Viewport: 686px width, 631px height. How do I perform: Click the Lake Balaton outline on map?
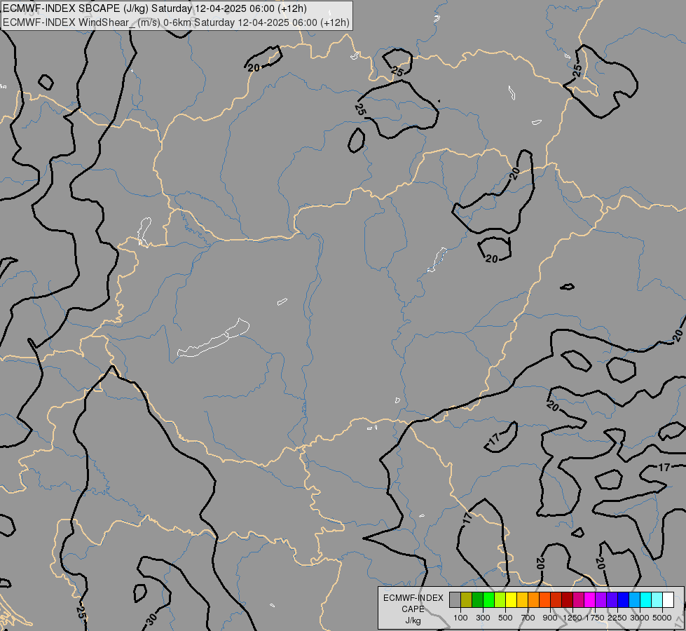pyautogui.click(x=214, y=338)
